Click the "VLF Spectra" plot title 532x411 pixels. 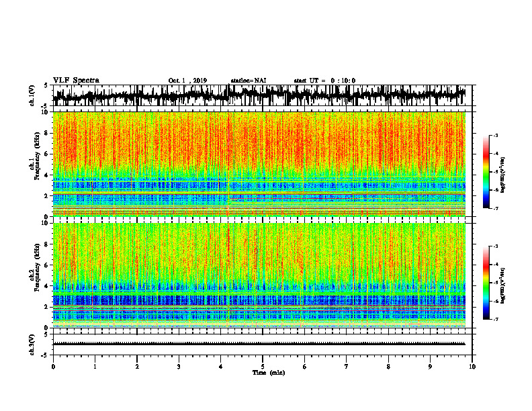click(x=76, y=81)
